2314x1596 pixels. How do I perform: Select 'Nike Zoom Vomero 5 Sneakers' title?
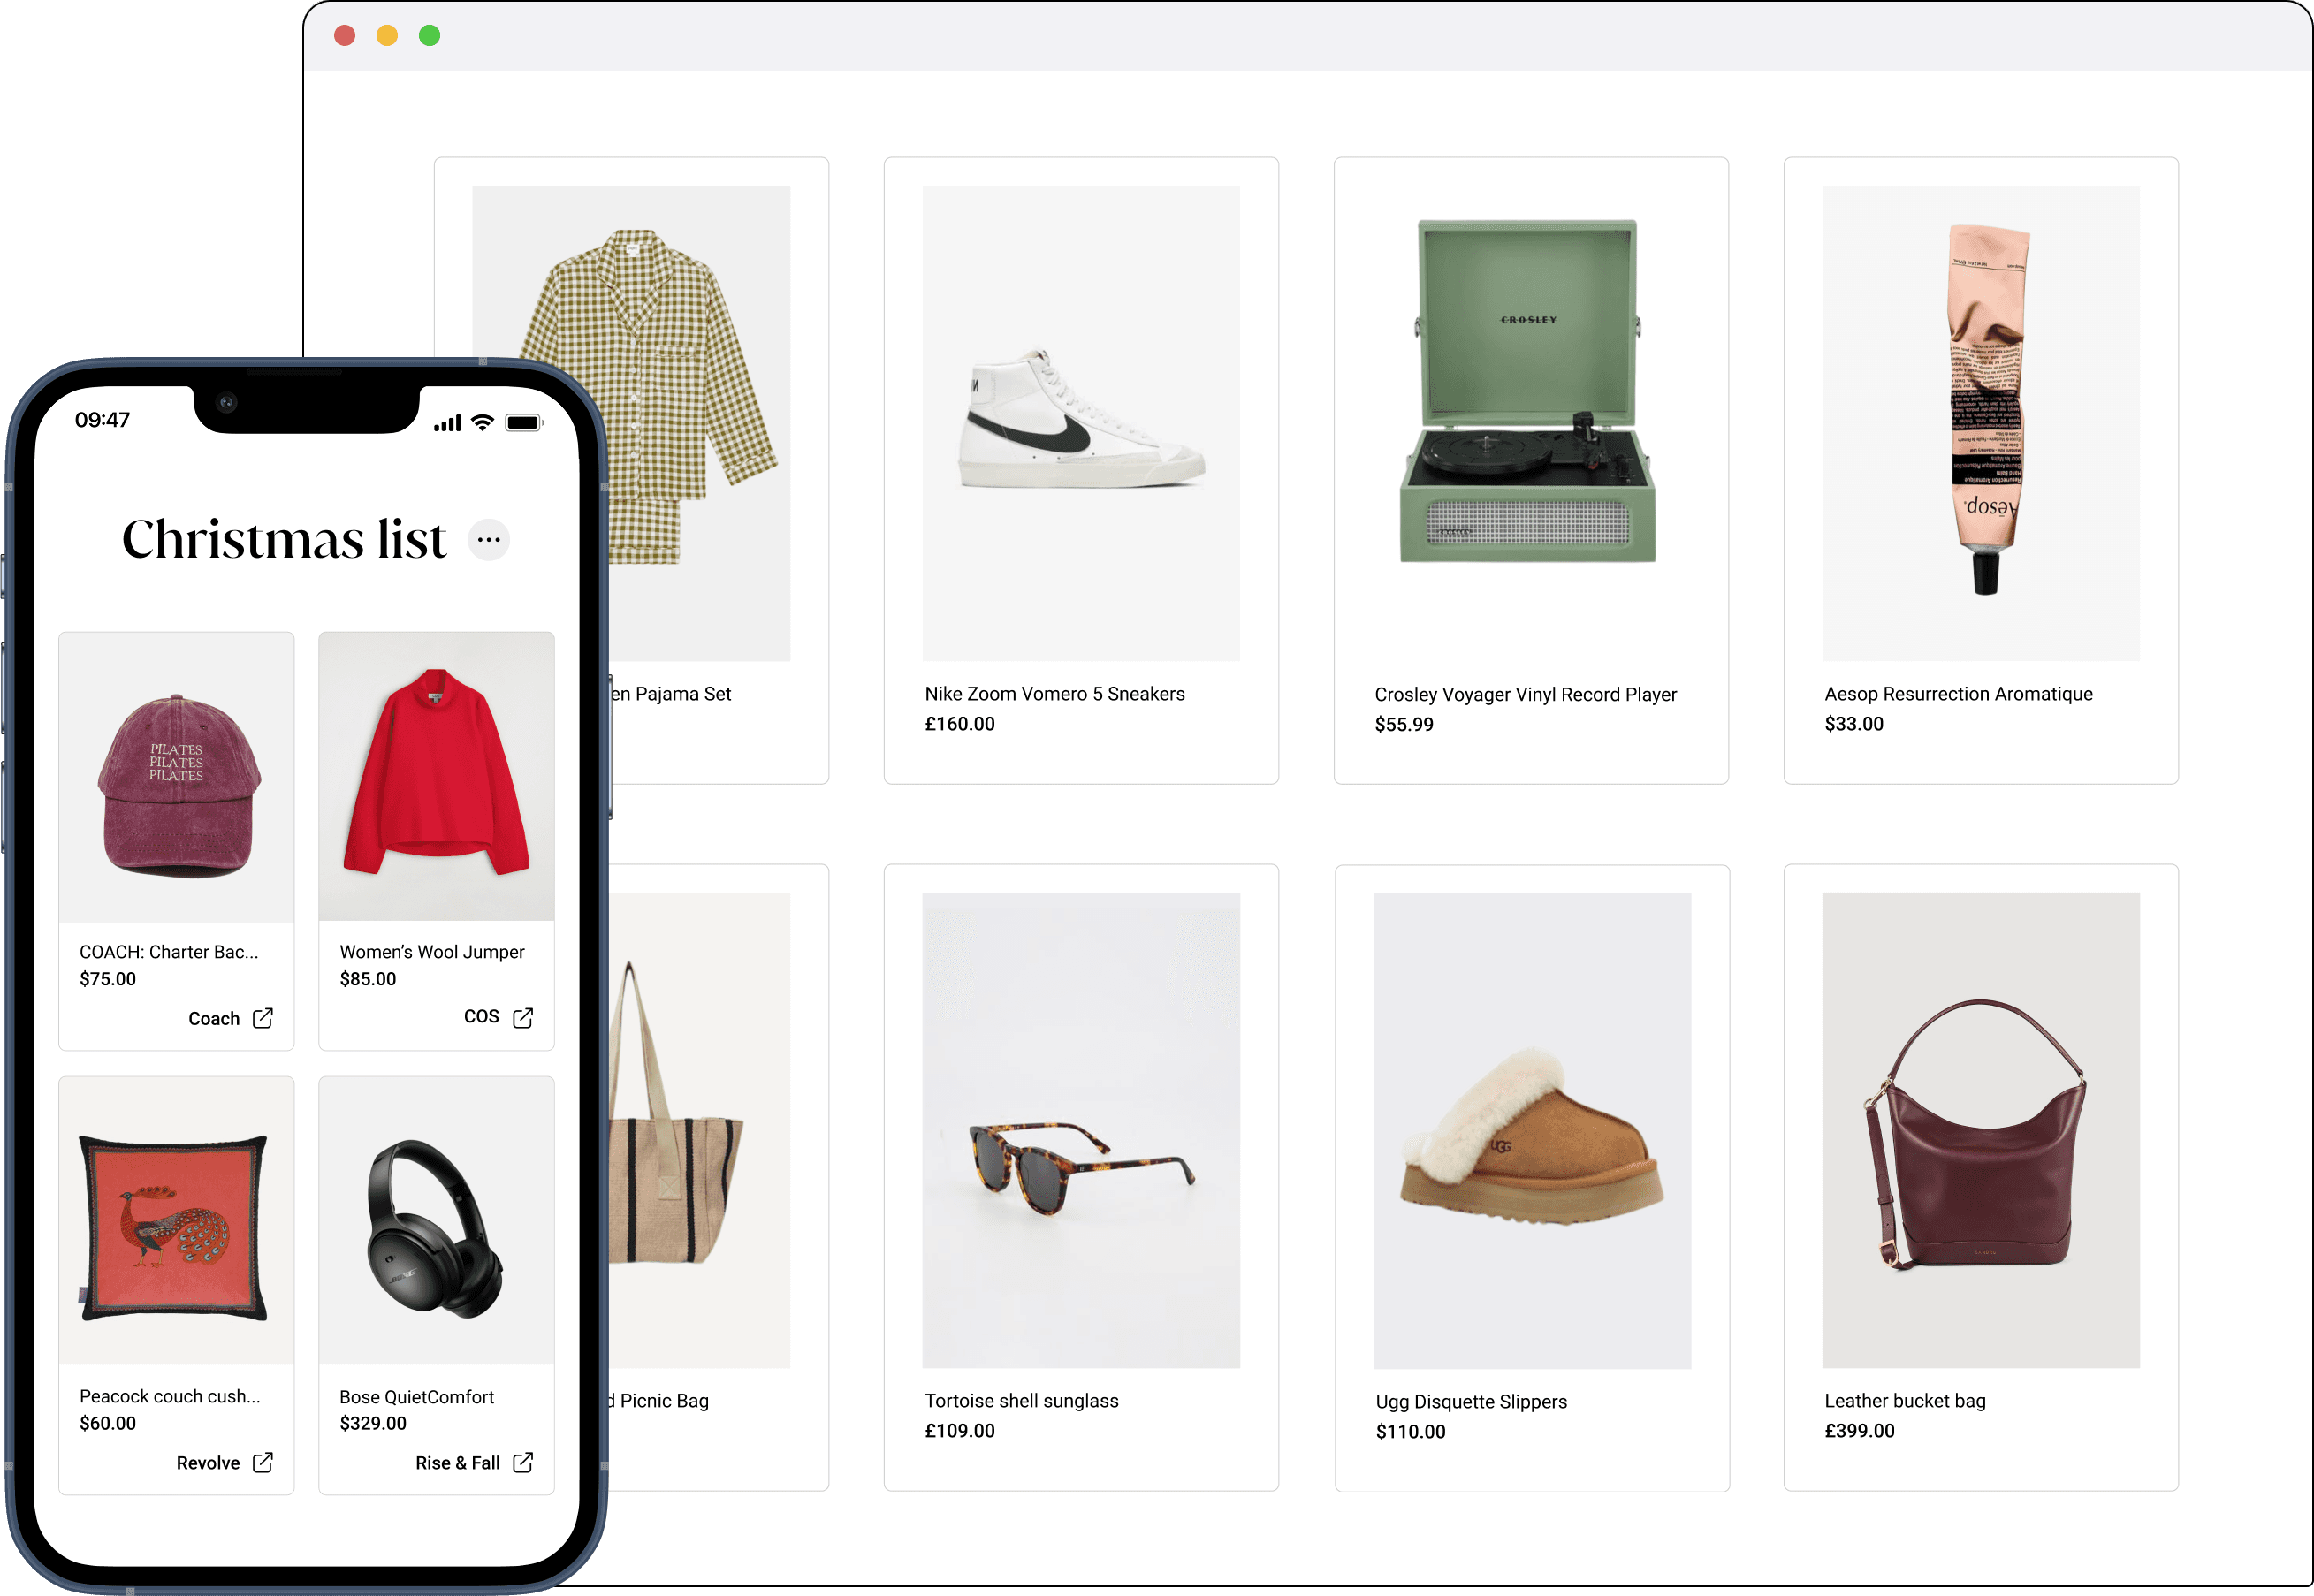click(x=1055, y=694)
